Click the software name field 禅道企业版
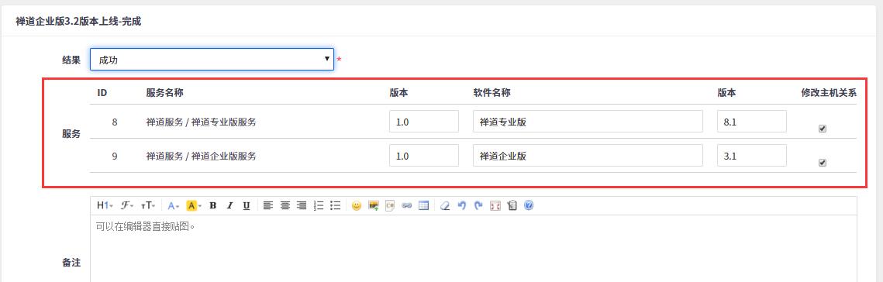 tap(588, 156)
